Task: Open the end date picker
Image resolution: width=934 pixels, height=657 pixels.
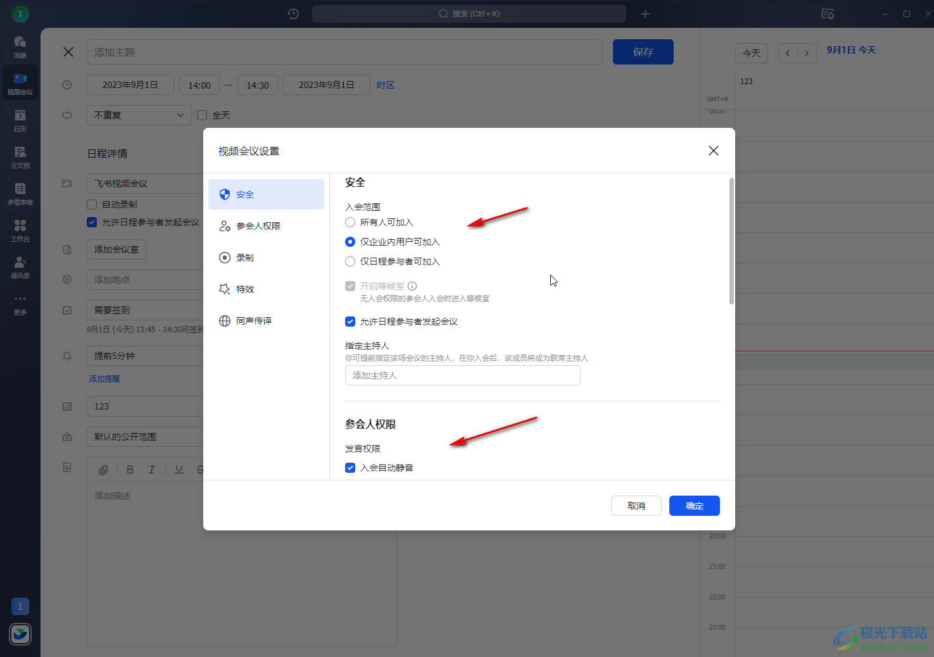Action: (x=326, y=85)
